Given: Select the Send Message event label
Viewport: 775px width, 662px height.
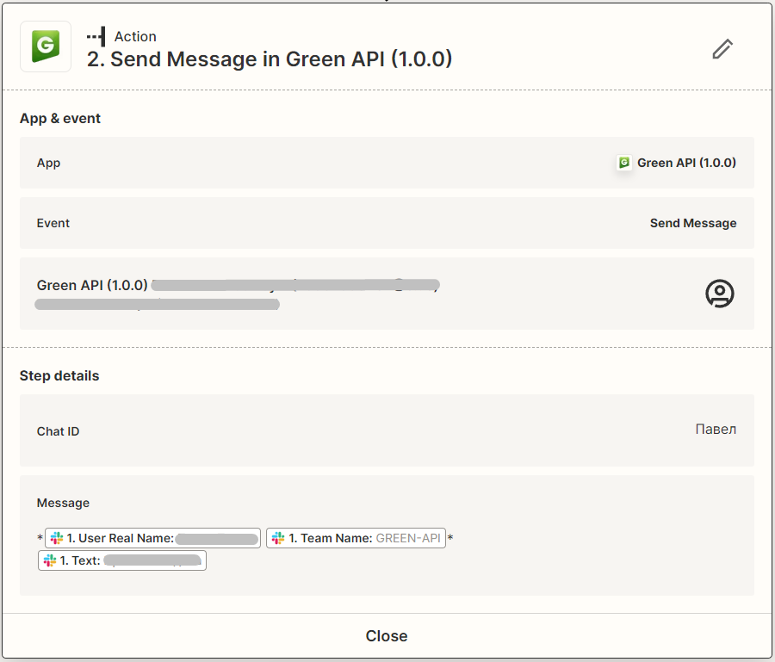Looking at the screenshot, I should (x=693, y=222).
